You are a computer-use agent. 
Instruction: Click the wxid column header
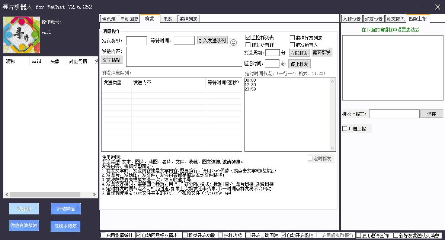[38, 62]
